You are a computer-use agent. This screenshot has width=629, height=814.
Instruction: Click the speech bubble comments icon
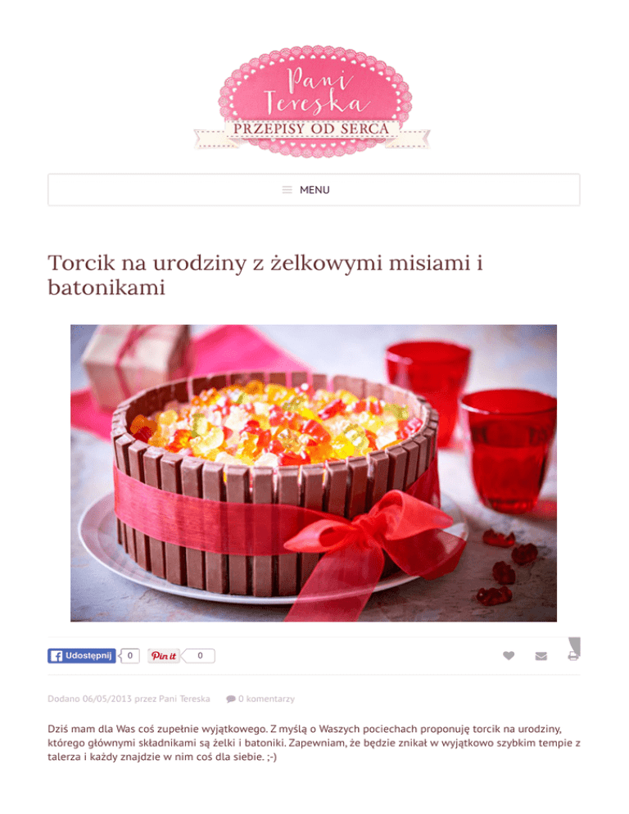231,699
